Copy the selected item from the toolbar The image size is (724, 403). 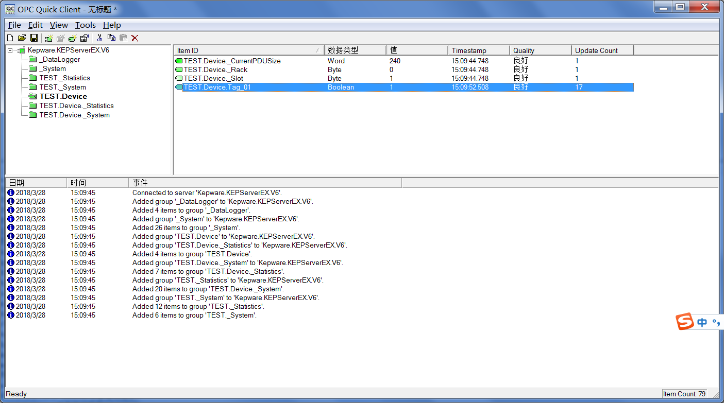coord(111,38)
